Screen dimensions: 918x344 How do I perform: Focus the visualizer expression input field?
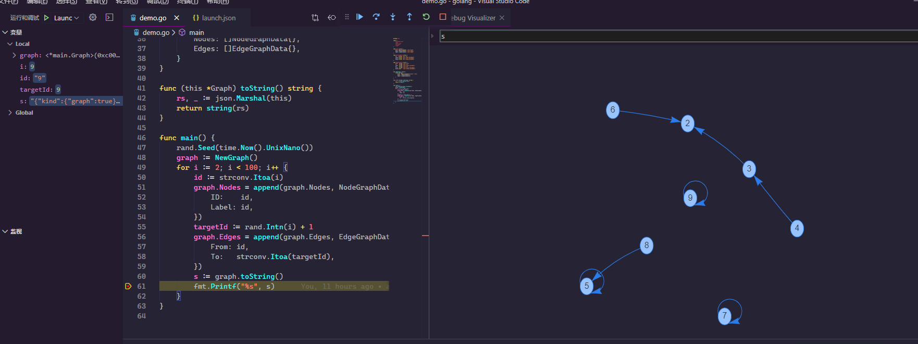[678, 36]
